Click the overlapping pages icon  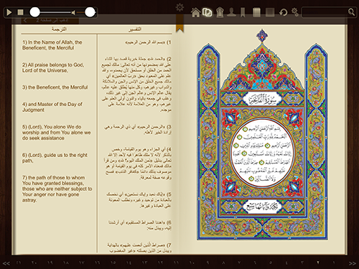tap(208, 12)
